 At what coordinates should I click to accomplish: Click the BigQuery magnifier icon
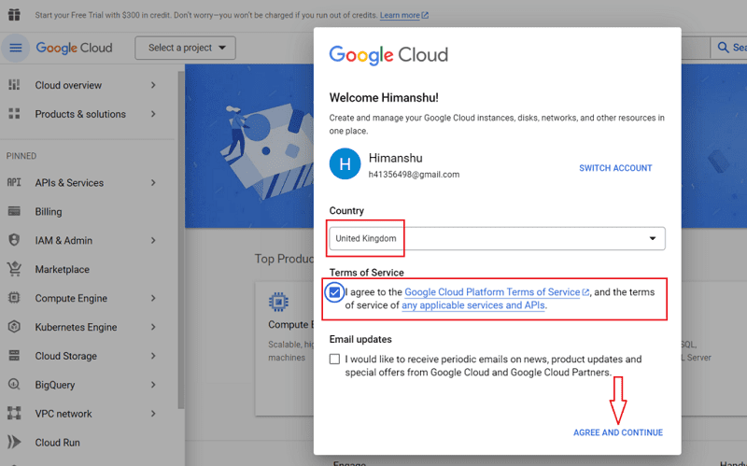14,385
